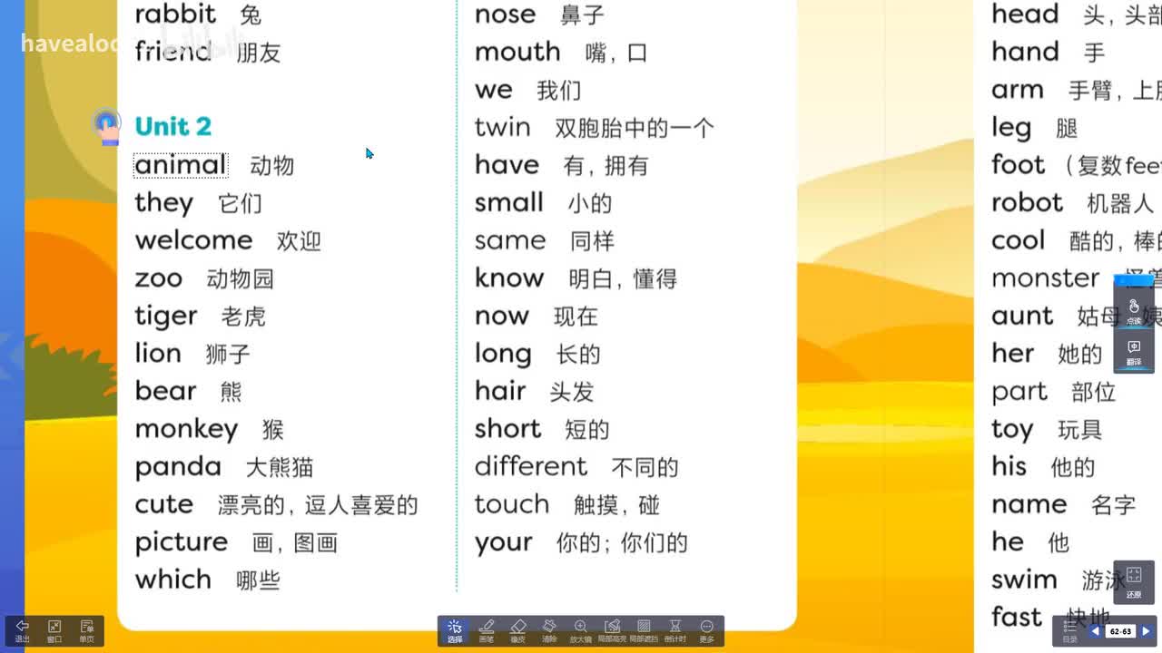The height and width of the screenshot is (653, 1162).
Task: Click the word "small"
Action: tap(509, 202)
